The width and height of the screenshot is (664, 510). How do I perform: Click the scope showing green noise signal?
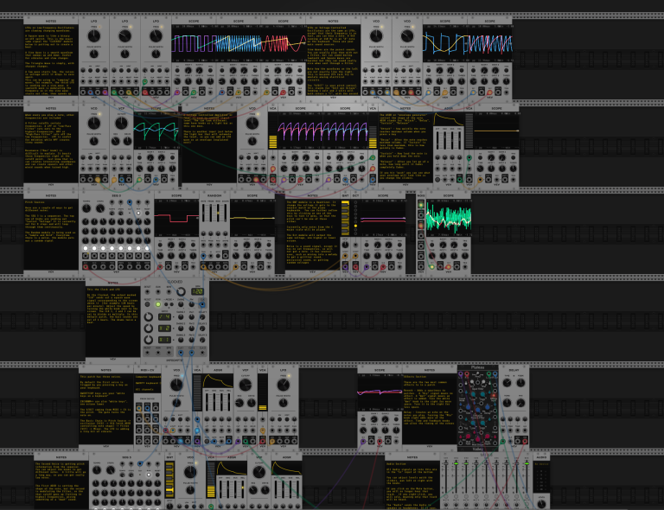point(449,217)
